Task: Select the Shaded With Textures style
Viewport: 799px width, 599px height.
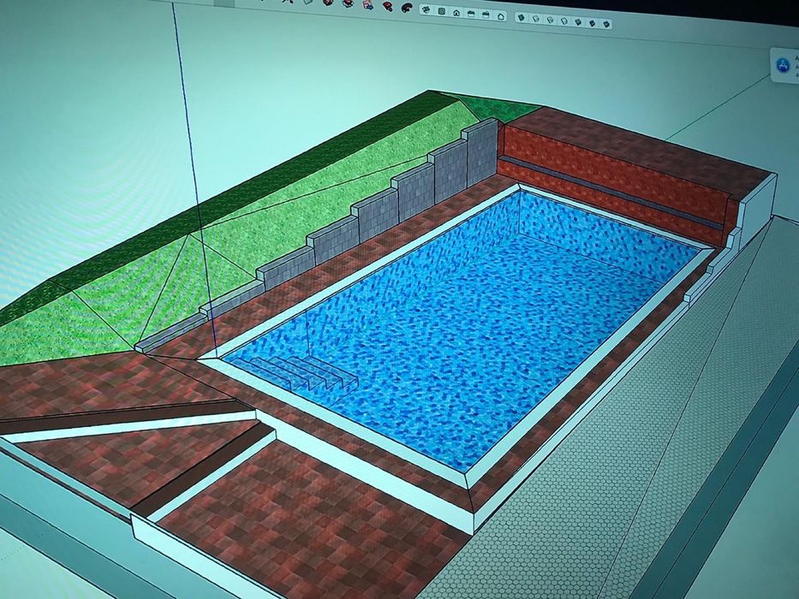Action: 592,23
